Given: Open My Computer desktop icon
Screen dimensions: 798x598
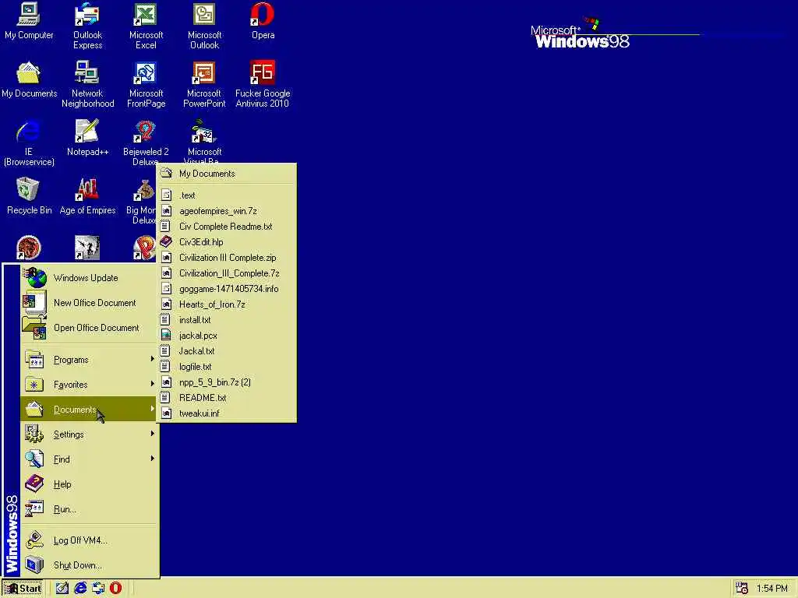Looking at the screenshot, I should [x=29, y=20].
